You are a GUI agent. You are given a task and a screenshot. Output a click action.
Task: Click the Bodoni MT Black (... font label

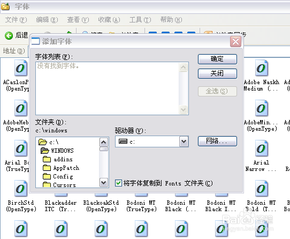click(x=181, y=206)
